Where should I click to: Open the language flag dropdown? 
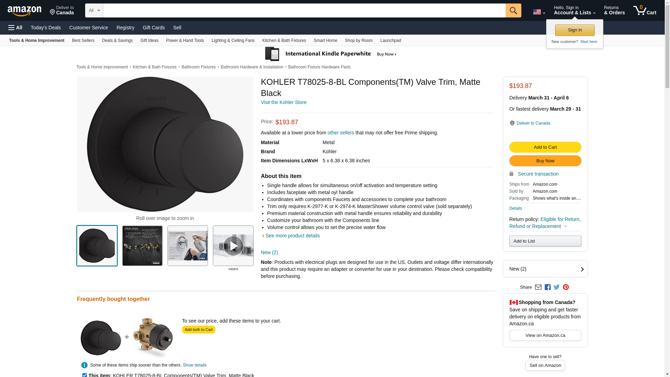pyautogui.click(x=539, y=12)
